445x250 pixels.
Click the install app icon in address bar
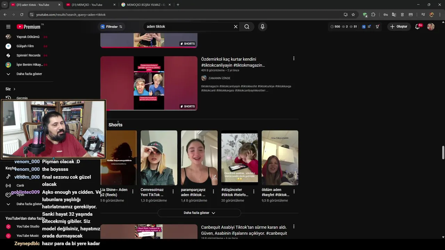pyautogui.click(x=346, y=15)
